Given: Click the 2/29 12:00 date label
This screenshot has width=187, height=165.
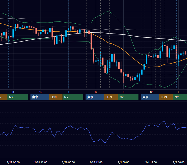Looking at the screenshot, I should coord(96,162).
